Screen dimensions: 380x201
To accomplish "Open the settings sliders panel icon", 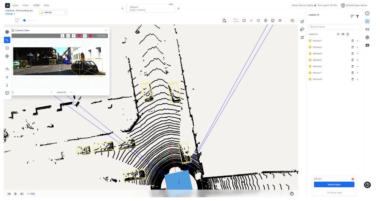I will coord(302,37).
